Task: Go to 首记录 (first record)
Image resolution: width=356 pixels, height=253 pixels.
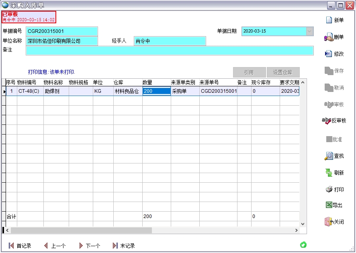Action: coord(11,246)
